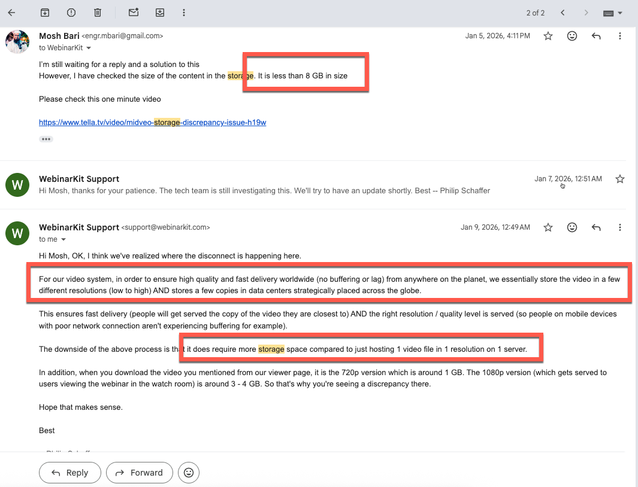This screenshot has height=487, width=638.
Task: Star the Jan 7 WebinarKit Support message
Action: click(x=619, y=178)
